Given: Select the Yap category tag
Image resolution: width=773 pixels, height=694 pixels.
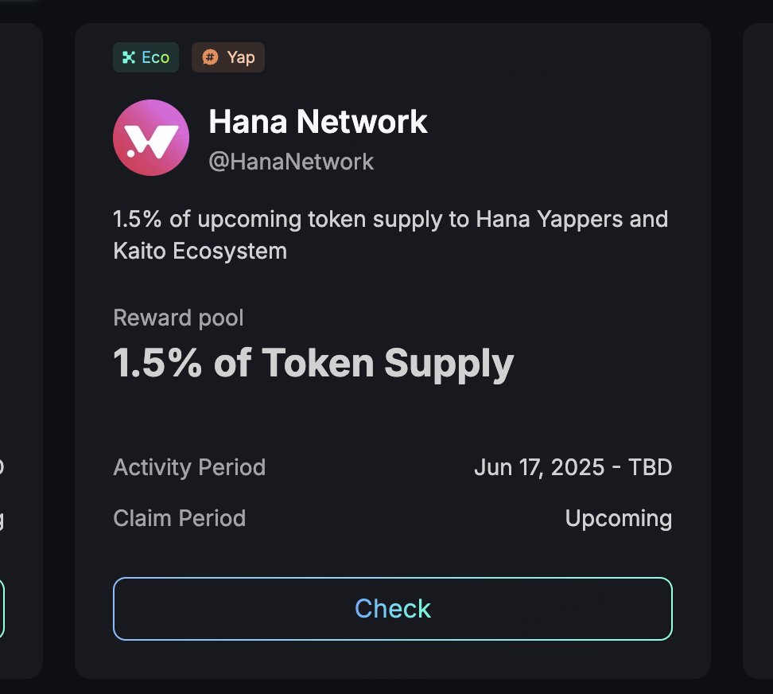Looking at the screenshot, I should point(228,57).
